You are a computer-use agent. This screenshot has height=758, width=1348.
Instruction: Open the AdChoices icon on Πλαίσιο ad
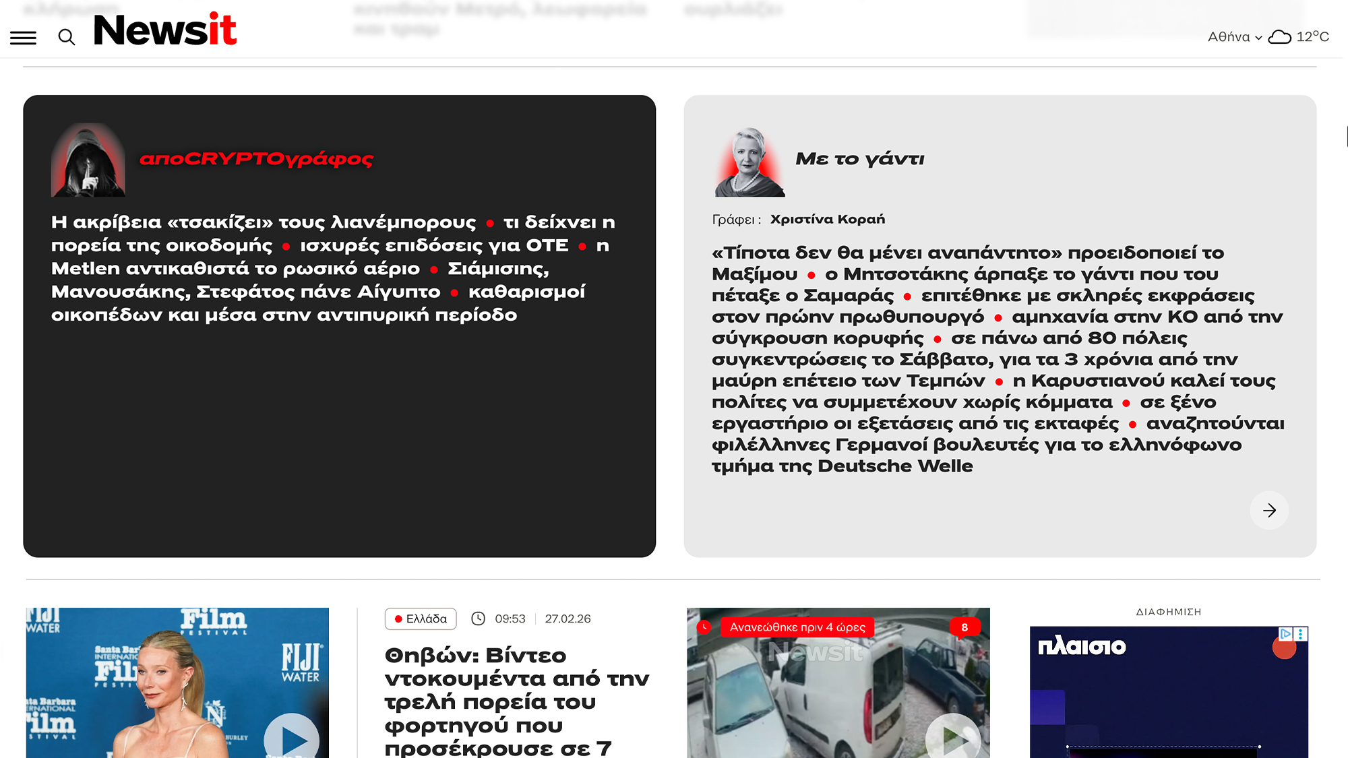[x=1285, y=633]
